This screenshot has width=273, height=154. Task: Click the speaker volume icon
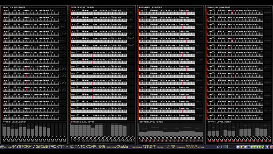[267, 147]
